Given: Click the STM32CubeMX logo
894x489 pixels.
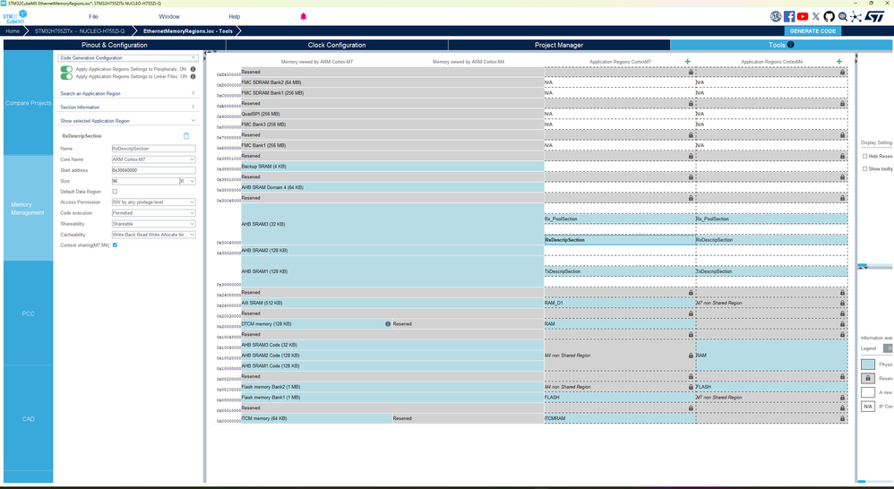Looking at the screenshot, I should pyautogui.click(x=15, y=16).
